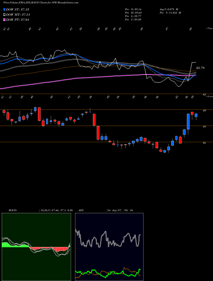213x281 pixels.
Task: Click the '<Lows' label at right edge
Action: click(209, 96)
